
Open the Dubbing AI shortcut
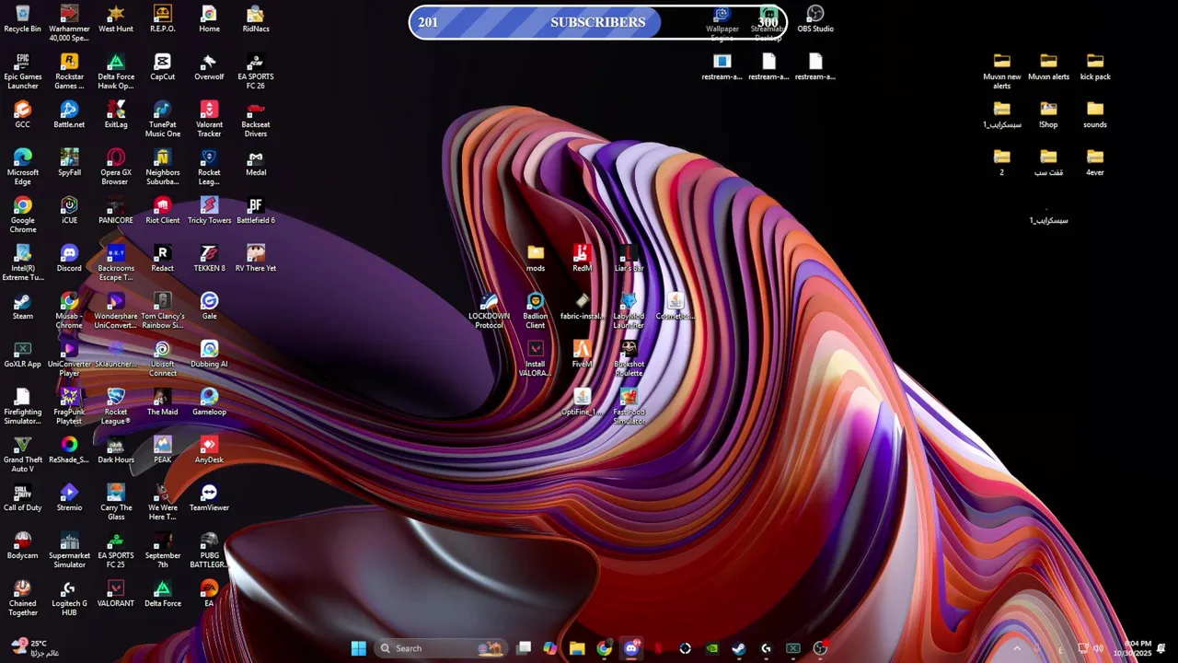pos(209,354)
